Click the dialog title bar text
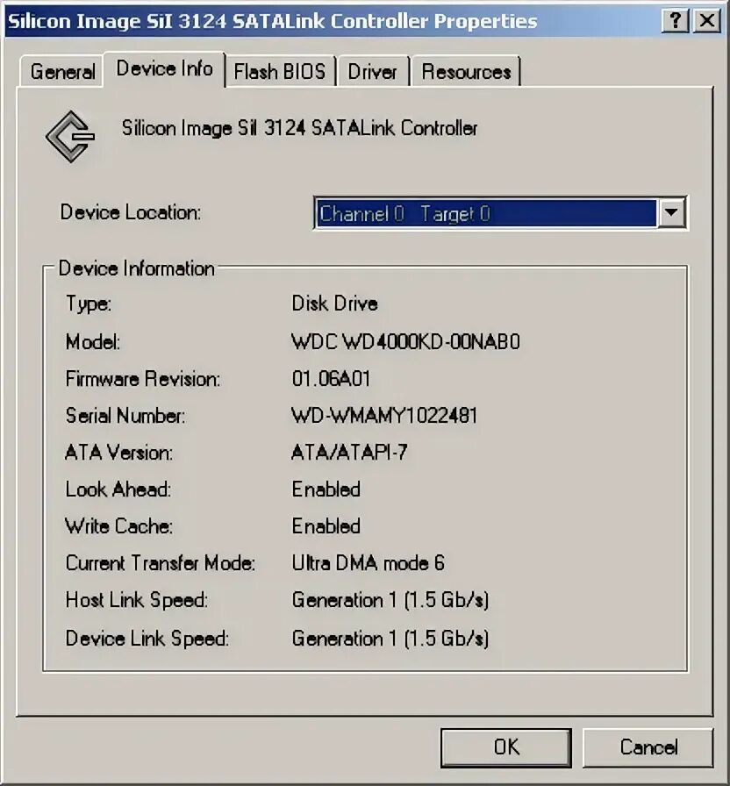Viewport: 730px width, 786px height. [273, 21]
